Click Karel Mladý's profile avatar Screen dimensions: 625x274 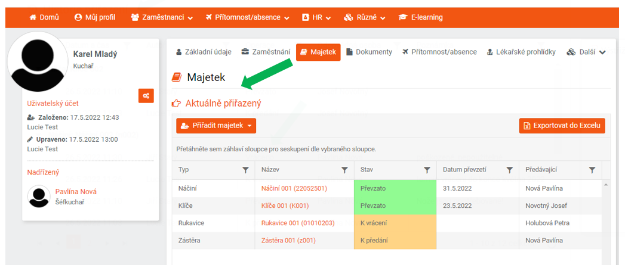[38, 61]
